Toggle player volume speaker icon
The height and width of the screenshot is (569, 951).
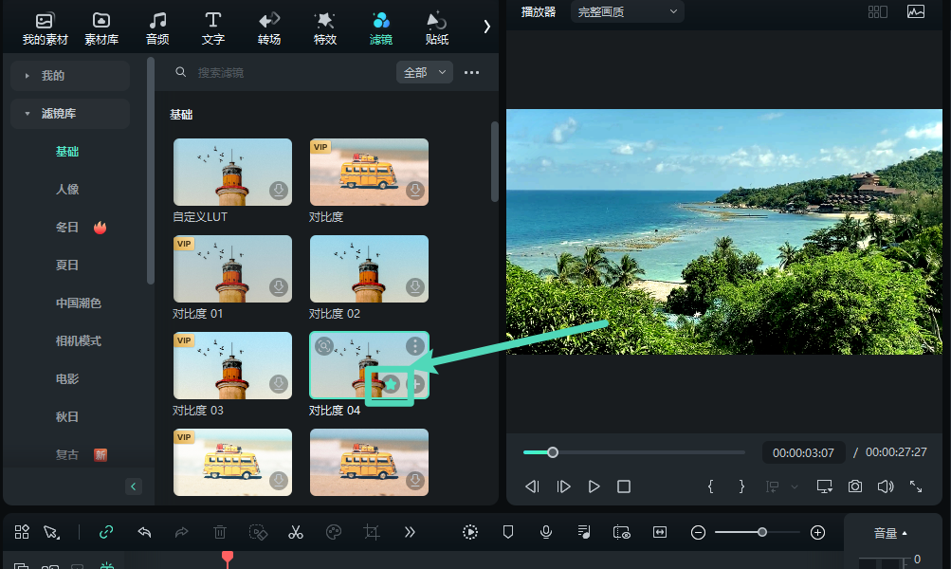886,486
